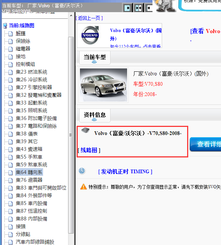Click the gray book icon in 资料信息

pyautogui.click(x=85, y=130)
